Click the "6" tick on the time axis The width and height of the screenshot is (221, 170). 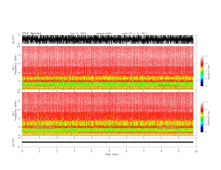[x=126, y=151]
